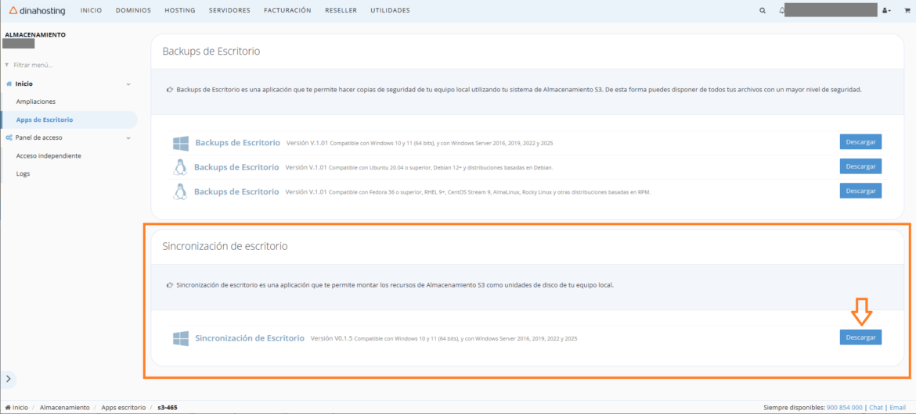The image size is (916, 414).
Task: Open the shopping cart icon
Action: point(907,10)
